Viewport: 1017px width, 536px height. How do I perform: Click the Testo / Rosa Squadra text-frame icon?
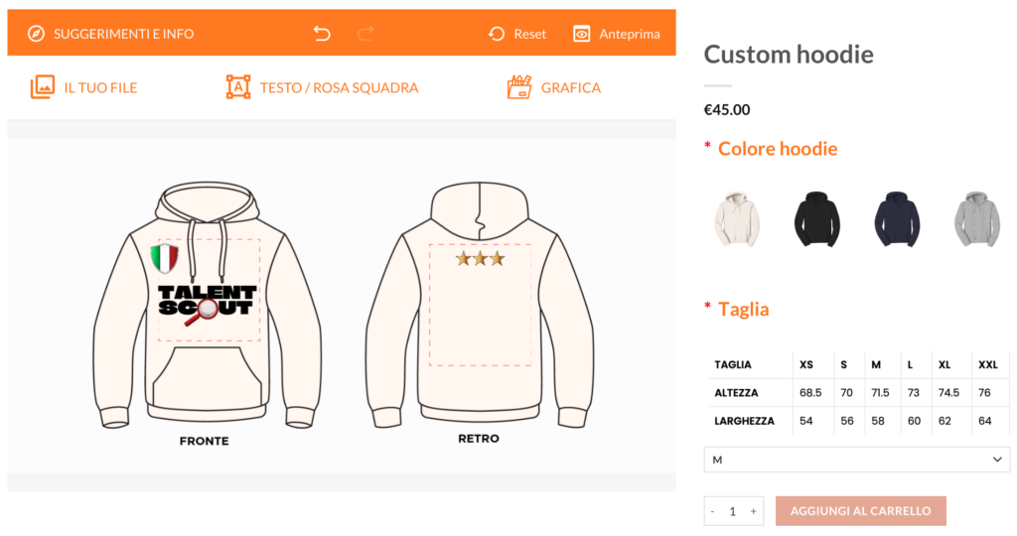click(238, 86)
